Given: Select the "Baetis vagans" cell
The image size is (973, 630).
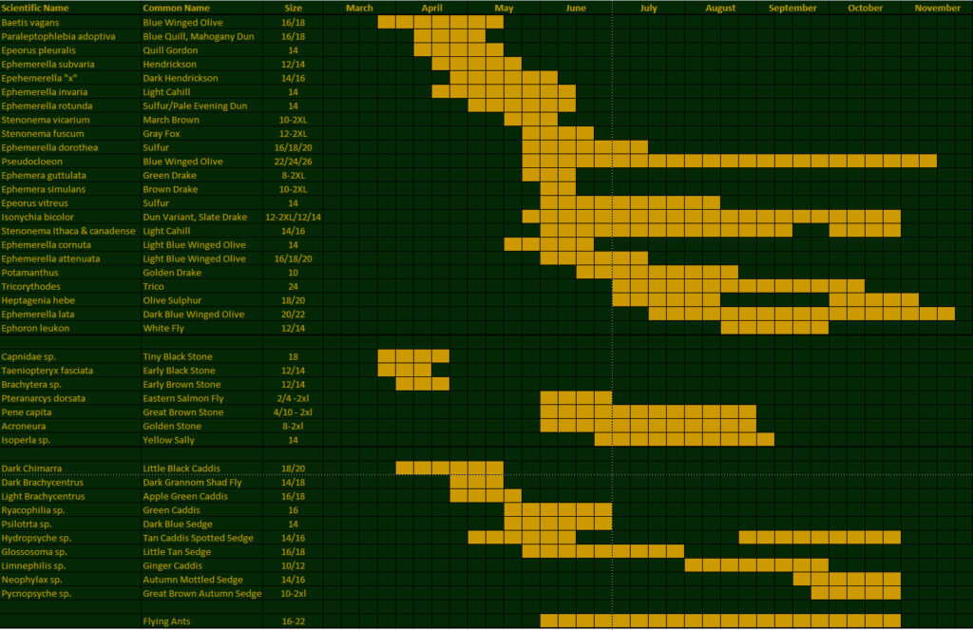Looking at the screenshot, I should tap(31, 22).
